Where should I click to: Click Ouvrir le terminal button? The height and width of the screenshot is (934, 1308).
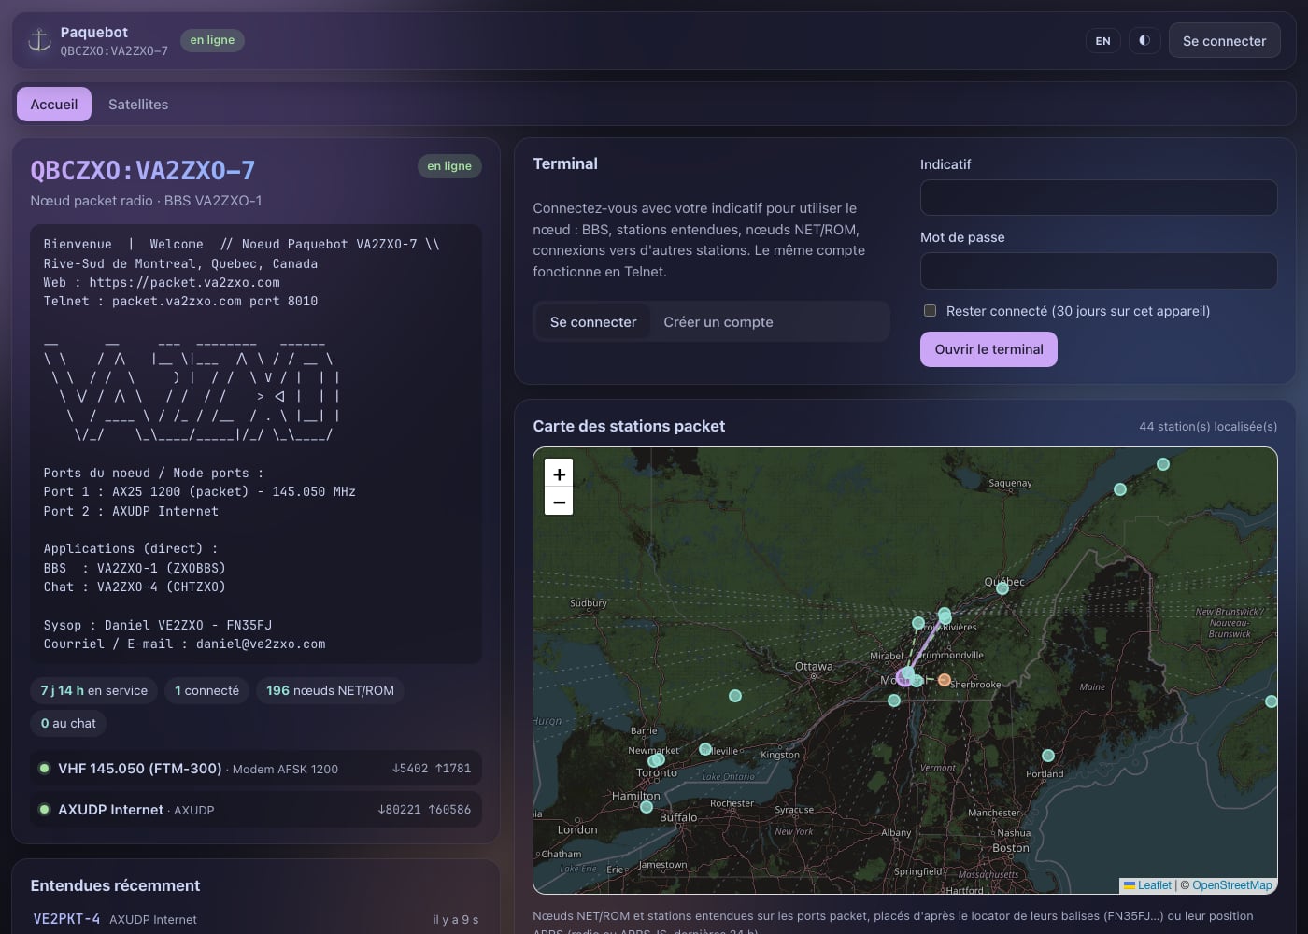click(988, 349)
